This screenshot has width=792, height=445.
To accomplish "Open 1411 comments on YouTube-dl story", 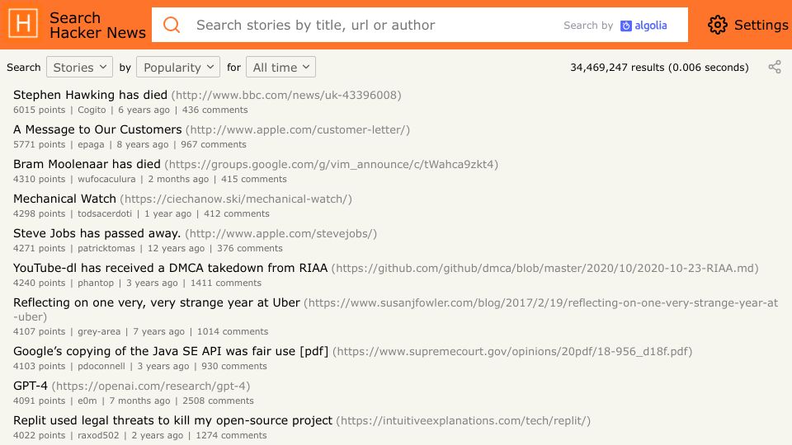I will coord(226,283).
